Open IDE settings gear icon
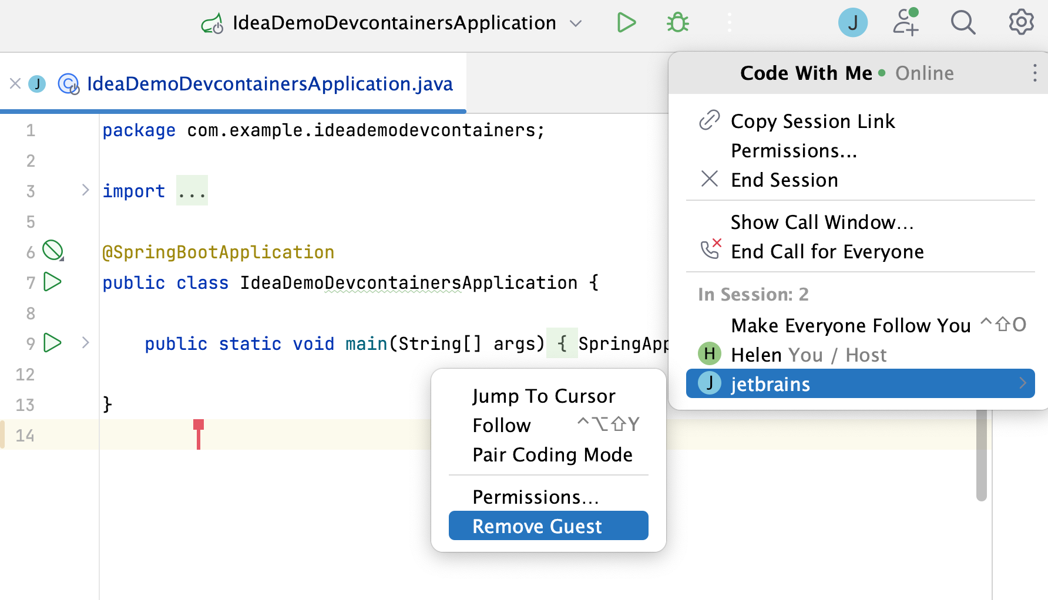1048x600 pixels. [x=1021, y=23]
